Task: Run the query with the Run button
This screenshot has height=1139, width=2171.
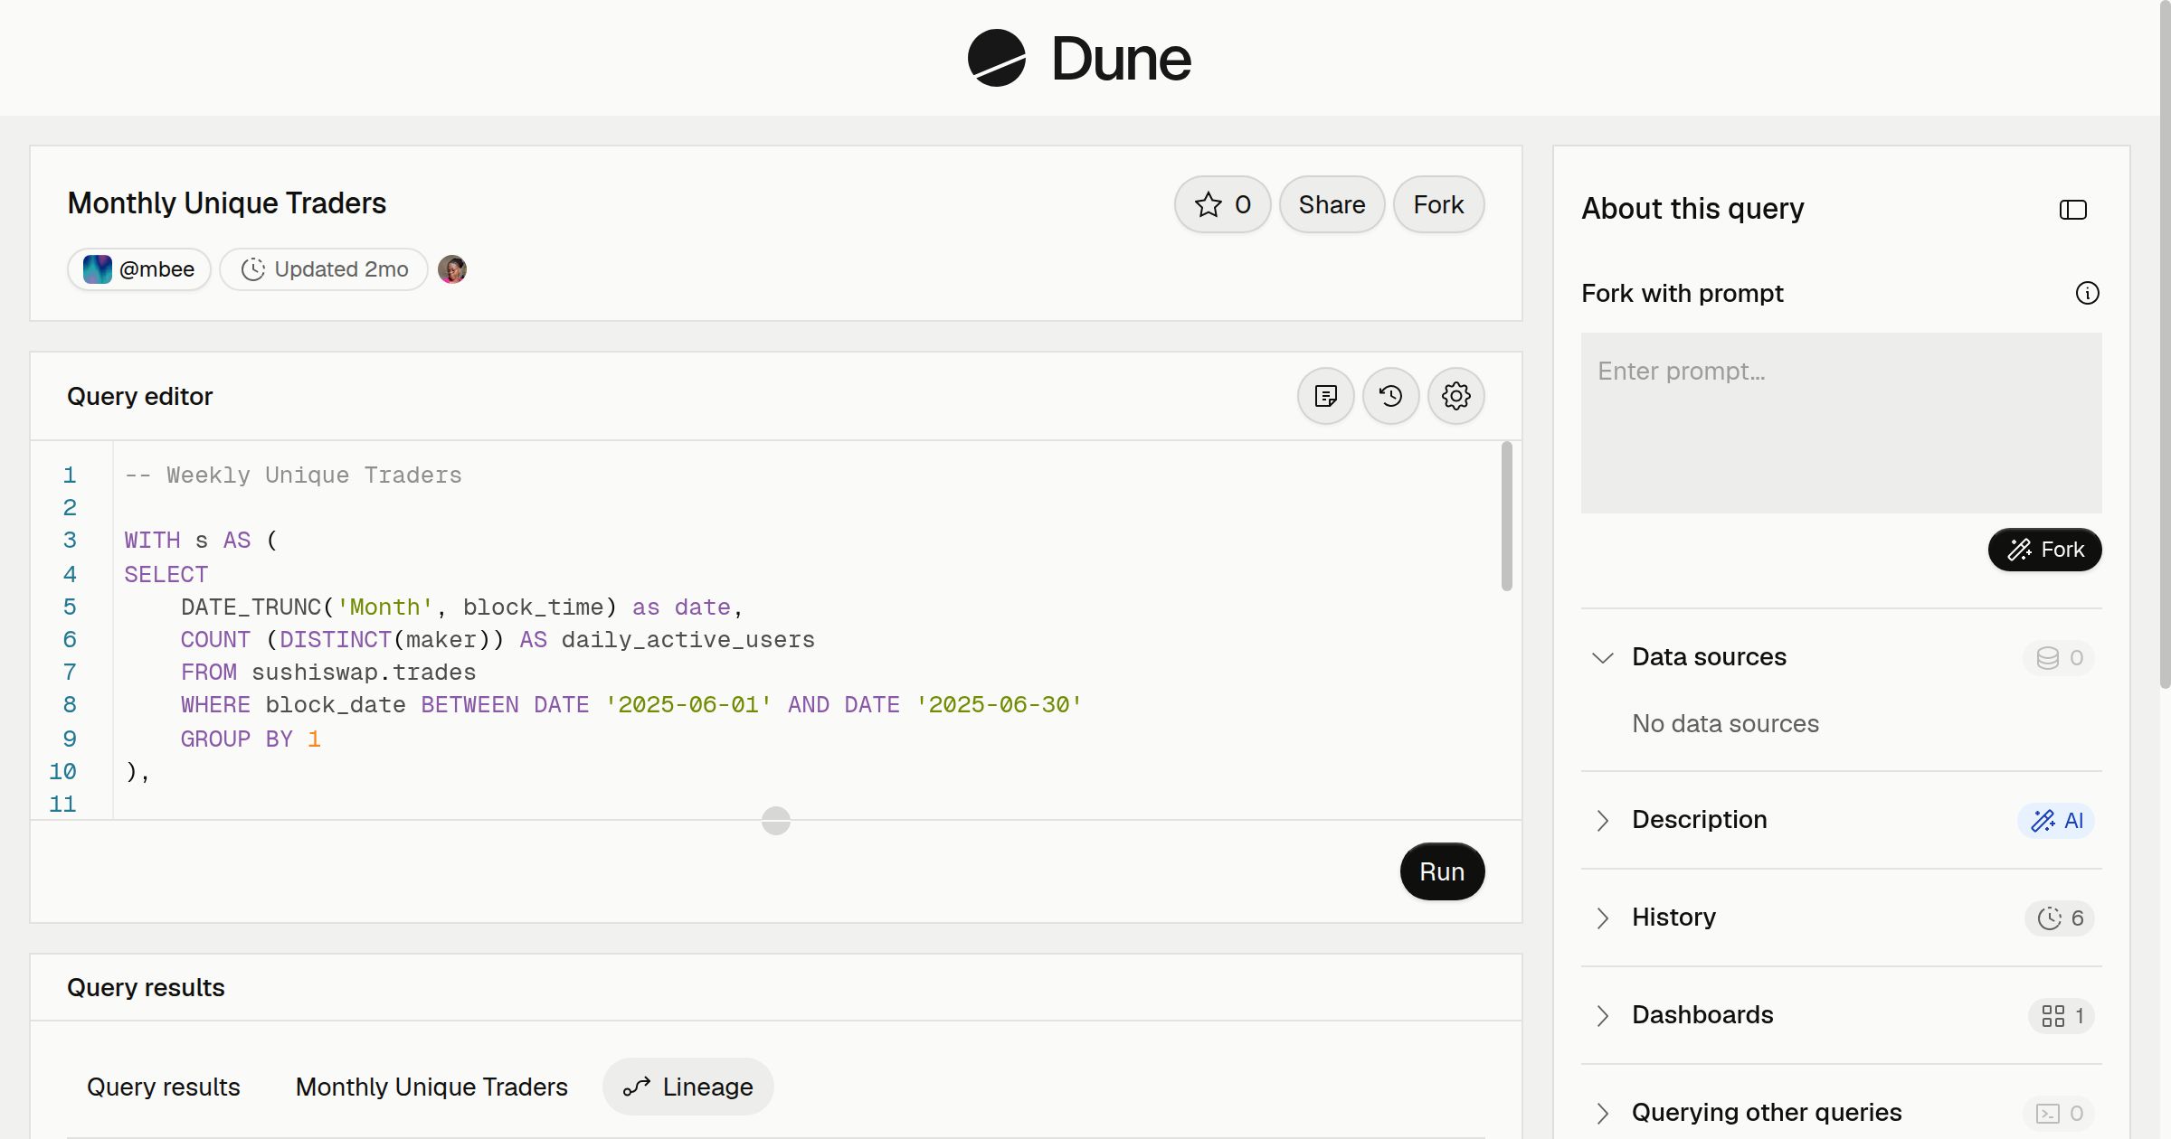Action: [x=1442, y=871]
